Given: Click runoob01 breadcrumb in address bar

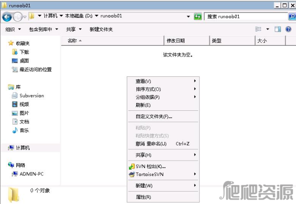Looking at the screenshot, I should tap(111, 16).
